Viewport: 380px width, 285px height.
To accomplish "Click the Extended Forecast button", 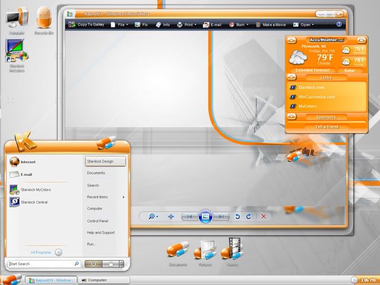I will tap(312, 70).
